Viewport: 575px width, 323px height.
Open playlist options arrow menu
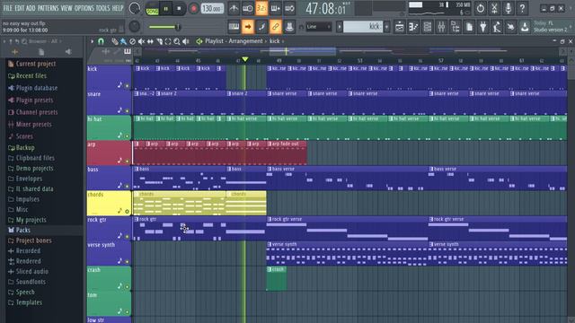click(92, 41)
